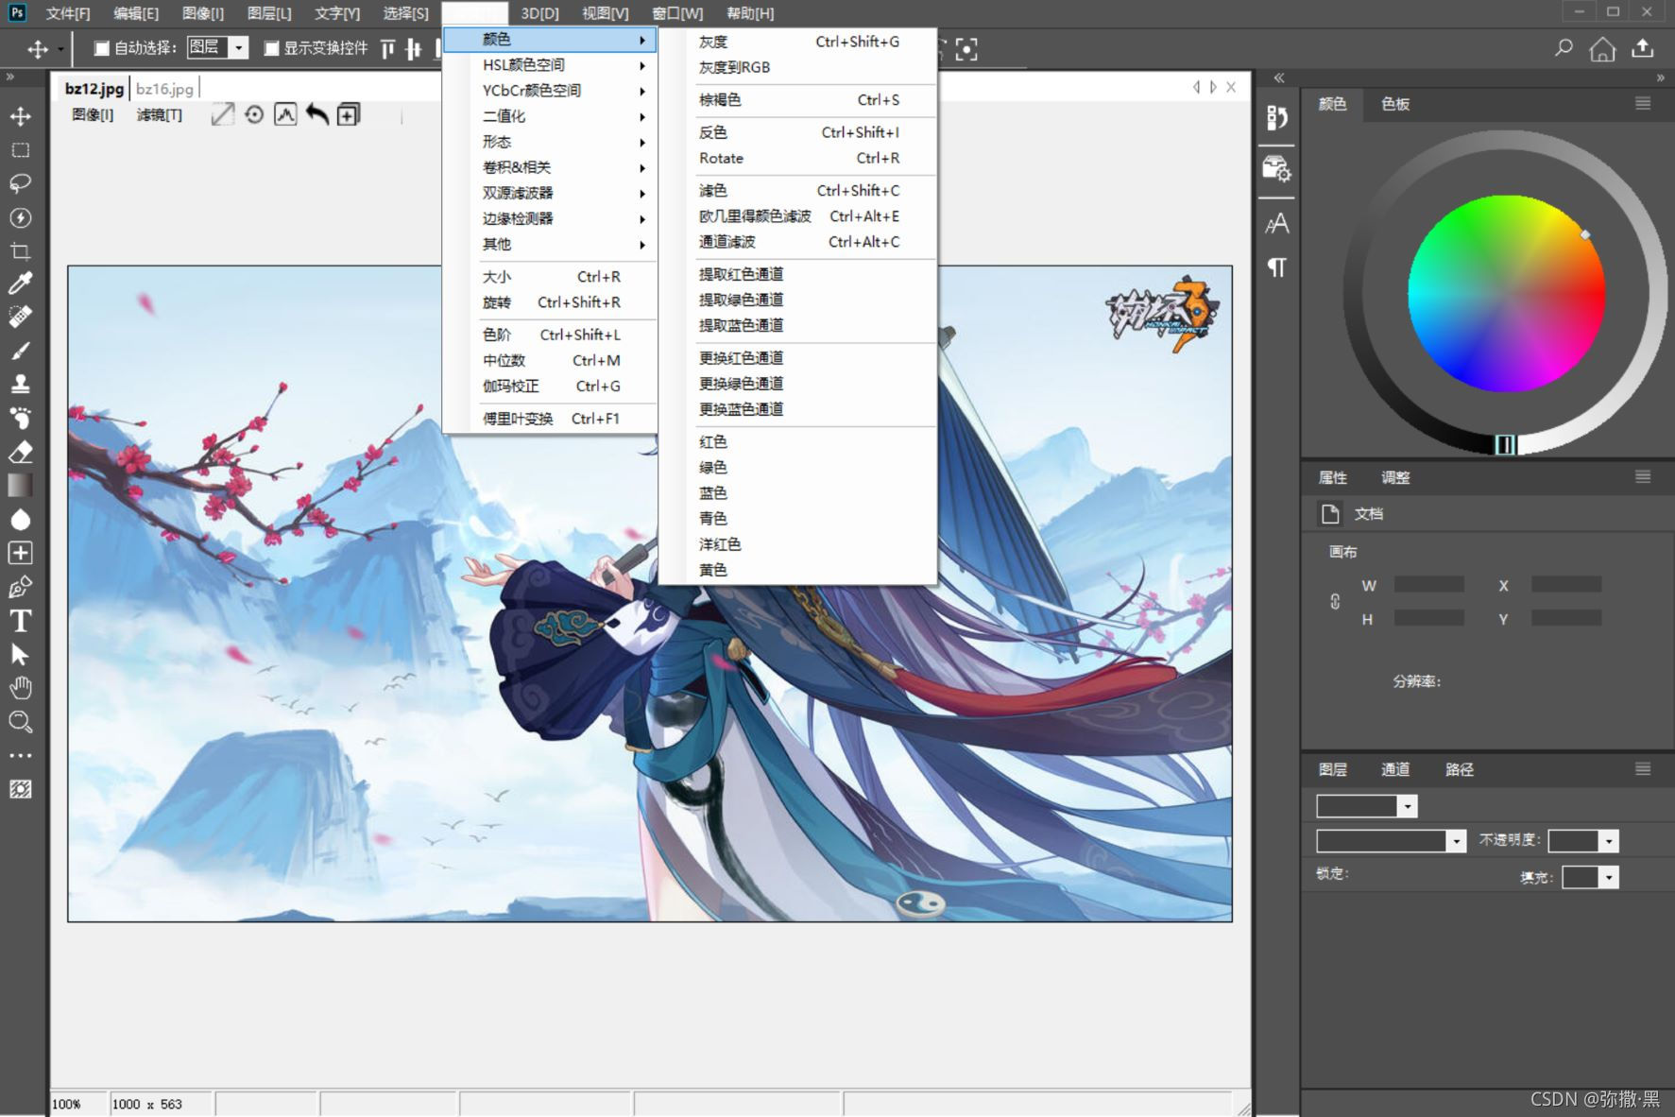The width and height of the screenshot is (1675, 1117).
Task: Click the Home icon in options bar
Action: [1602, 48]
